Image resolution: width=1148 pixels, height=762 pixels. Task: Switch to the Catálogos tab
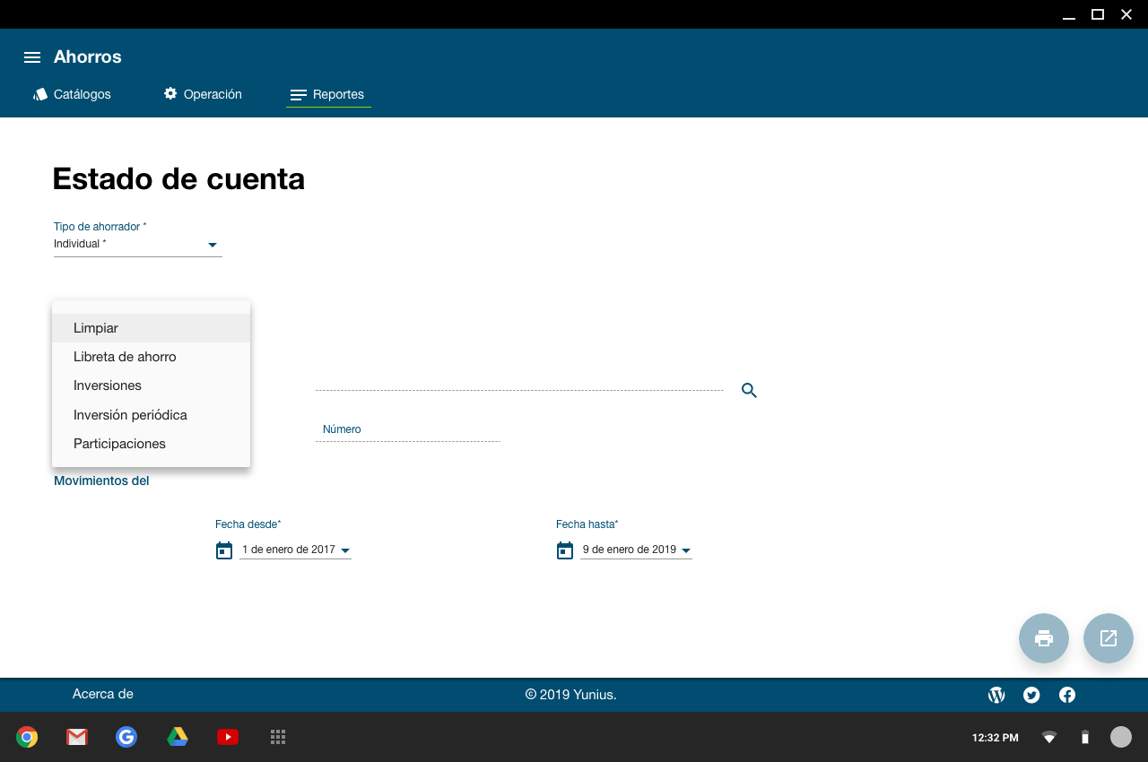point(73,94)
